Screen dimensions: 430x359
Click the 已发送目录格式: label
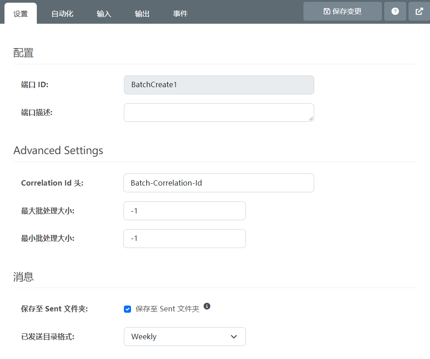click(x=48, y=337)
